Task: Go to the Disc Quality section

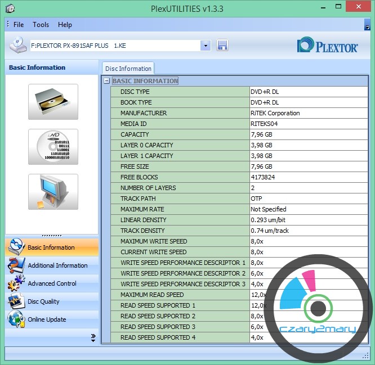Action: [43, 301]
